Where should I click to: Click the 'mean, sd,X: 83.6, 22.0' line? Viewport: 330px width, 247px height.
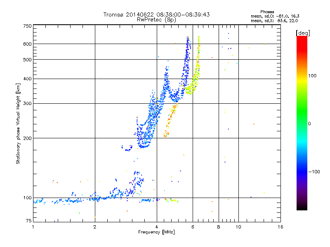pos(274,21)
